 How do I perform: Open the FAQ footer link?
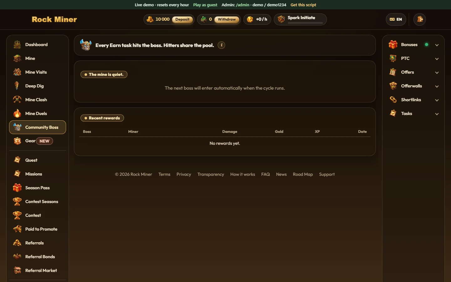point(266,174)
